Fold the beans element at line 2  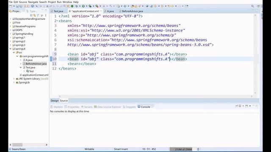(x=58, y=21)
